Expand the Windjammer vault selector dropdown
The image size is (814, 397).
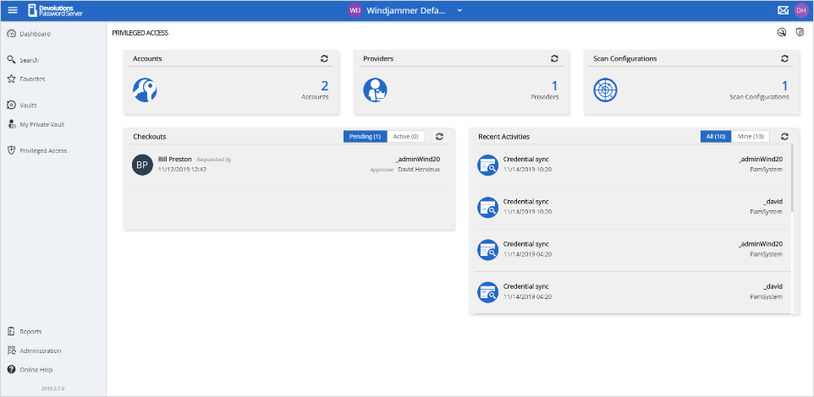pyautogui.click(x=459, y=10)
